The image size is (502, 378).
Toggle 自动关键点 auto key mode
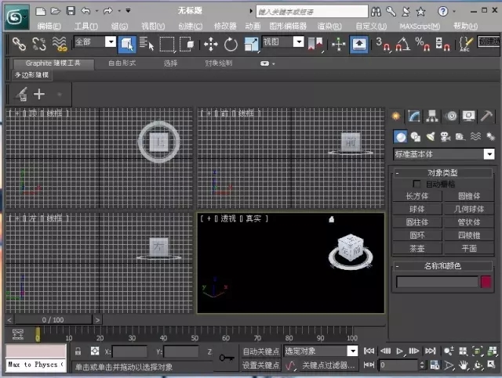[260, 351]
